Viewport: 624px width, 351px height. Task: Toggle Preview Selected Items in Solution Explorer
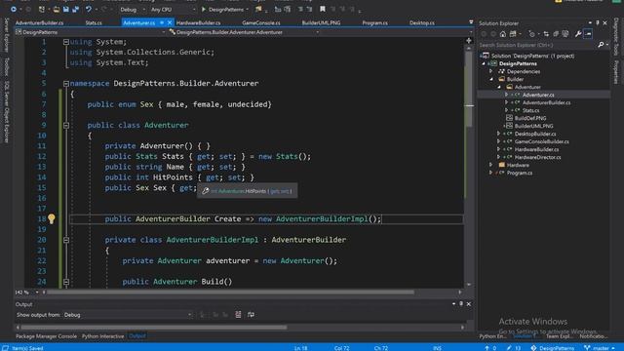coord(588,34)
